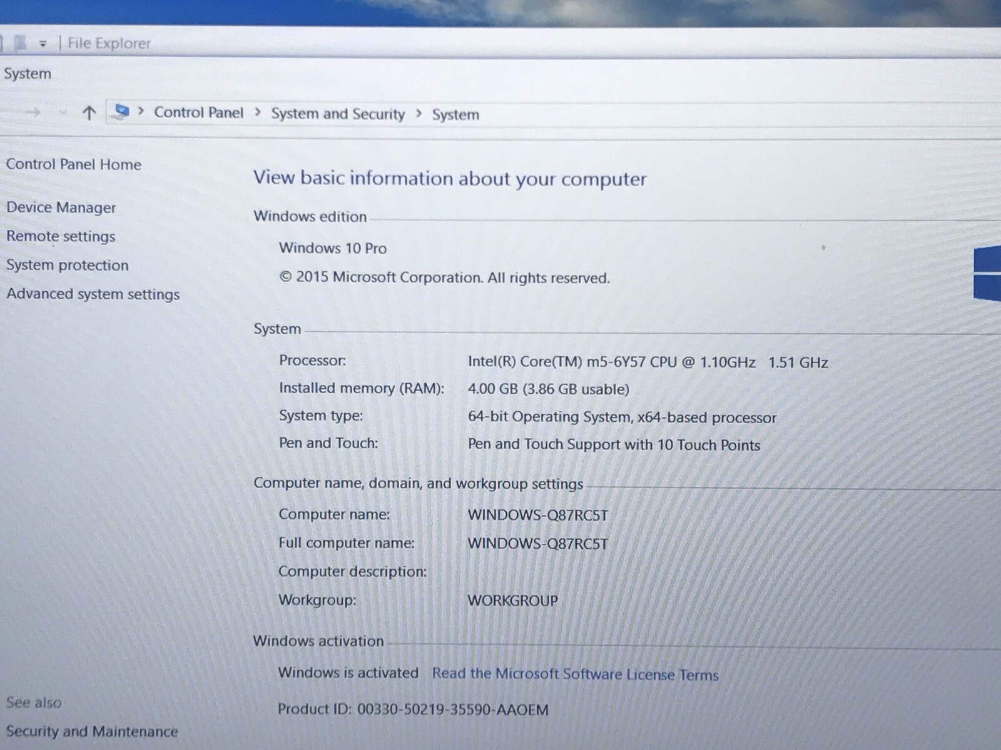This screenshot has width=1001, height=750.
Task: Open Remote settings link
Action: pyautogui.click(x=61, y=236)
